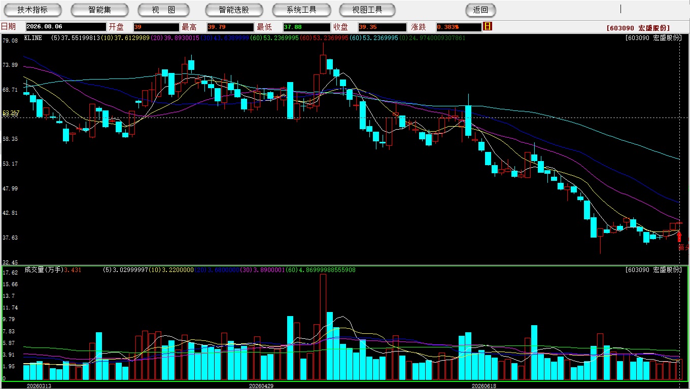Click the 涨跌 field showing 0.383%
The height and width of the screenshot is (389, 690).
coord(458,27)
